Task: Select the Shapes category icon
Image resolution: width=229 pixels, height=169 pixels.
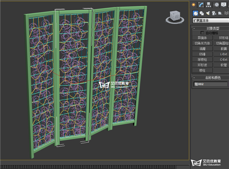Action: (202, 13)
